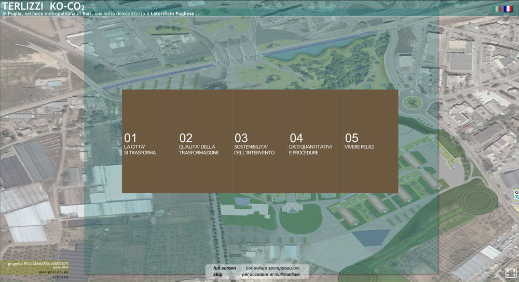Screen dimensions: 519x282
Task: Click the 'per accedere al multimediale' text
Action: point(271,274)
